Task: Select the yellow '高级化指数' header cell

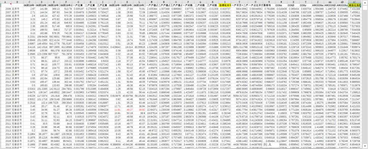Action: [354, 5]
